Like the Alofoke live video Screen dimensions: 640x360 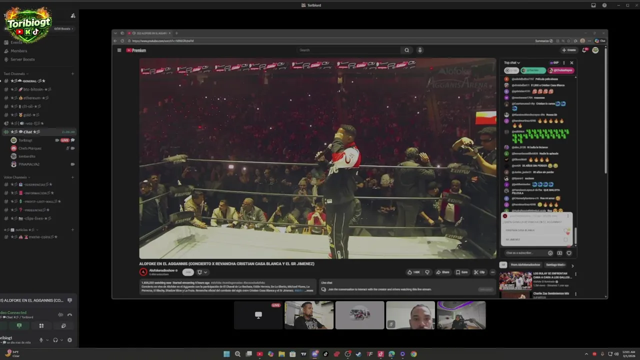(x=414, y=272)
